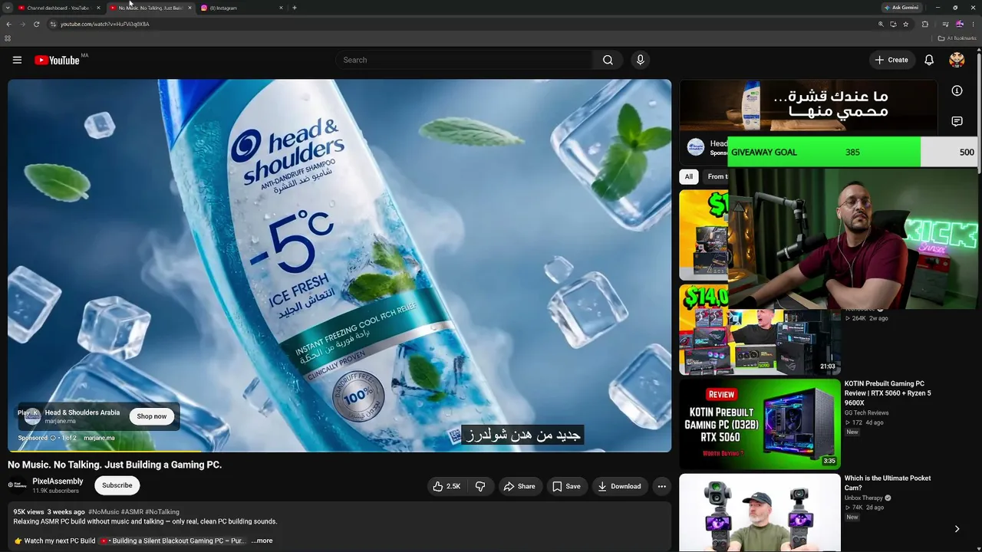Click the Create button
Viewport: 982px width, 552px height.
click(x=891, y=60)
